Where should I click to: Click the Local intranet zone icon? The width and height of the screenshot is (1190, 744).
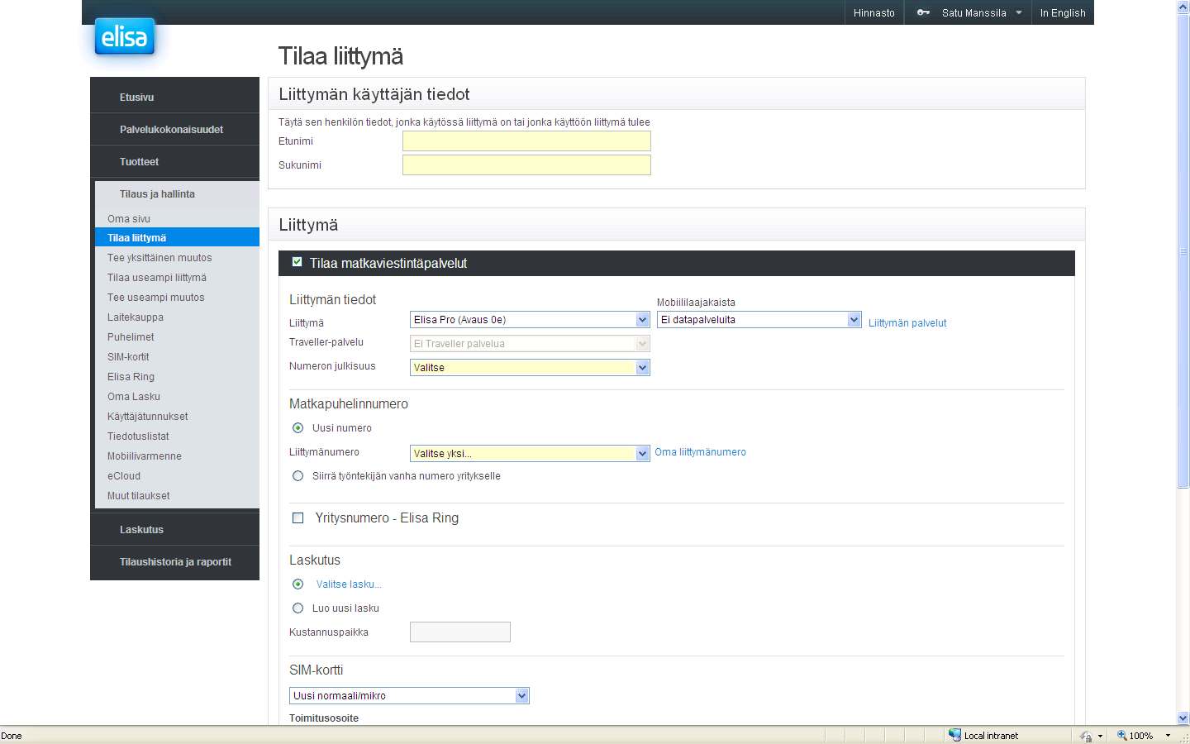tap(954, 735)
